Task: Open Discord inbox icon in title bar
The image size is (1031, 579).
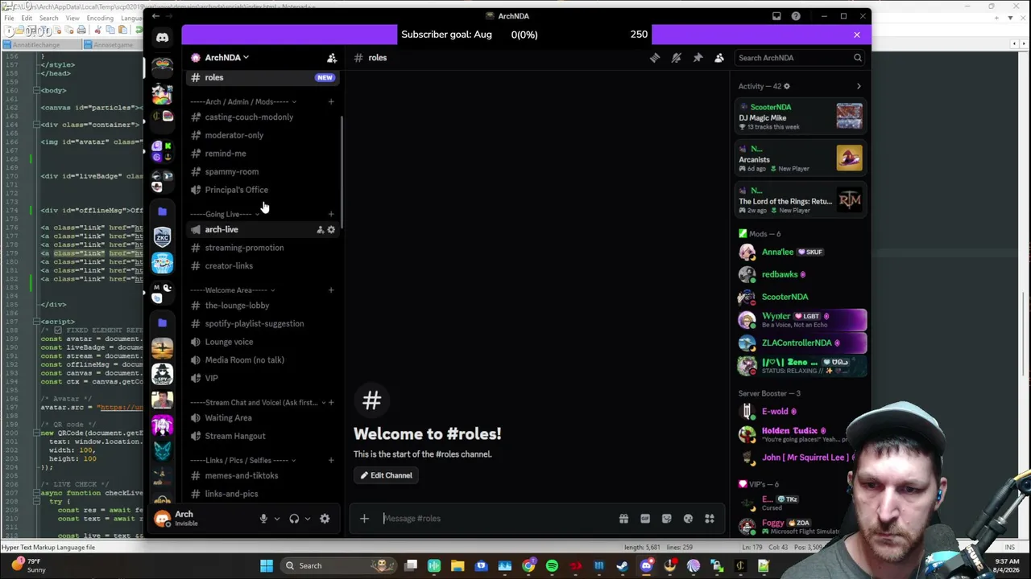Action: click(776, 16)
